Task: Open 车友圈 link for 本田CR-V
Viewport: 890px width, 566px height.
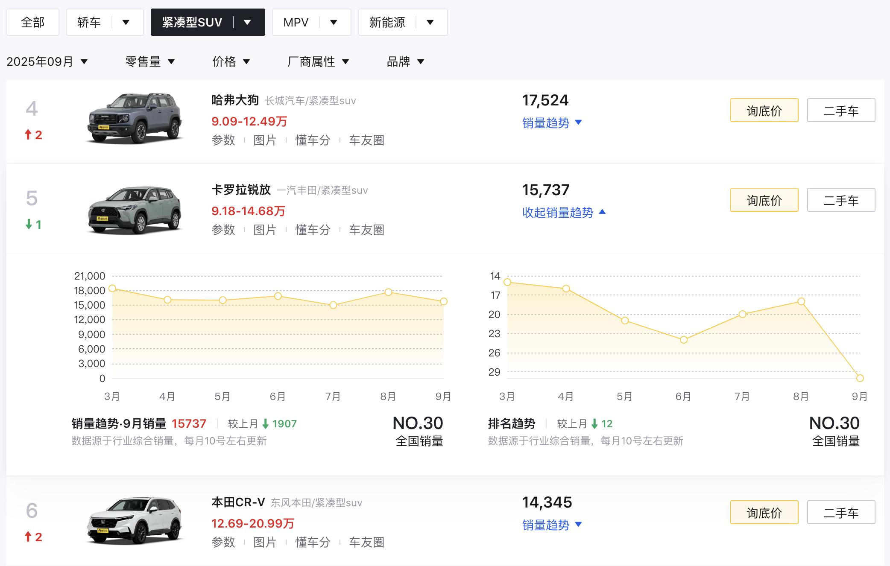Action: click(366, 542)
